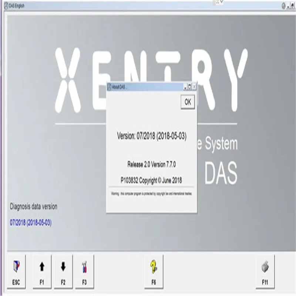This screenshot has width=296, height=296.
Task: Click OK in the About DAS dialog
Action: [x=188, y=102]
